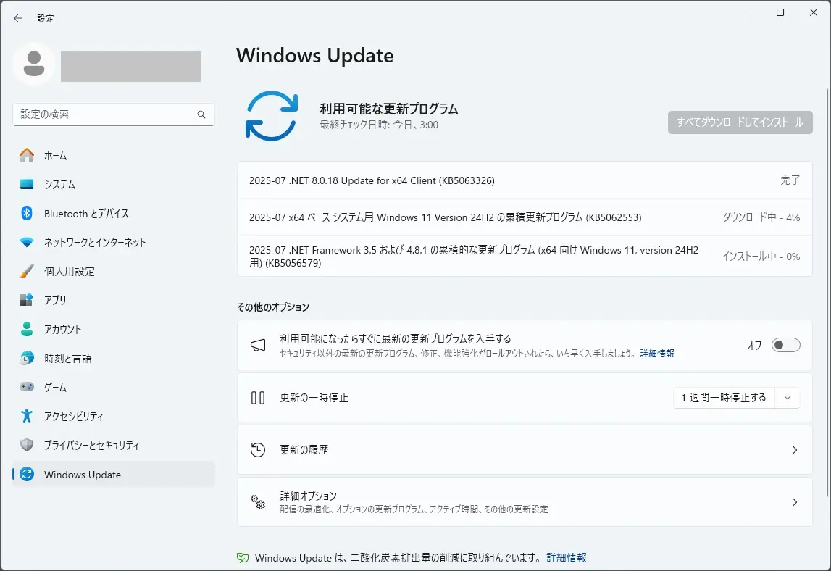
Task: Click the back arrow beside 設定
Action: pyautogui.click(x=18, y=18)
